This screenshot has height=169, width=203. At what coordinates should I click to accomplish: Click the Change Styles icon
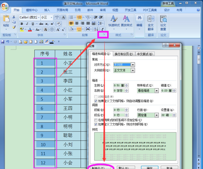point(126,22)
